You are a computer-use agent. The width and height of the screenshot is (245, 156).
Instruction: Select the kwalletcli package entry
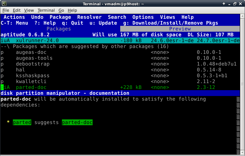[31, 82]
